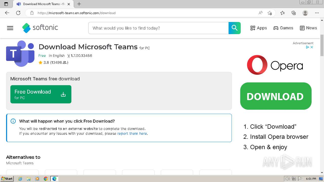Open AdChoices info icon on ad

pyautogui.click(x=308, y=47)
